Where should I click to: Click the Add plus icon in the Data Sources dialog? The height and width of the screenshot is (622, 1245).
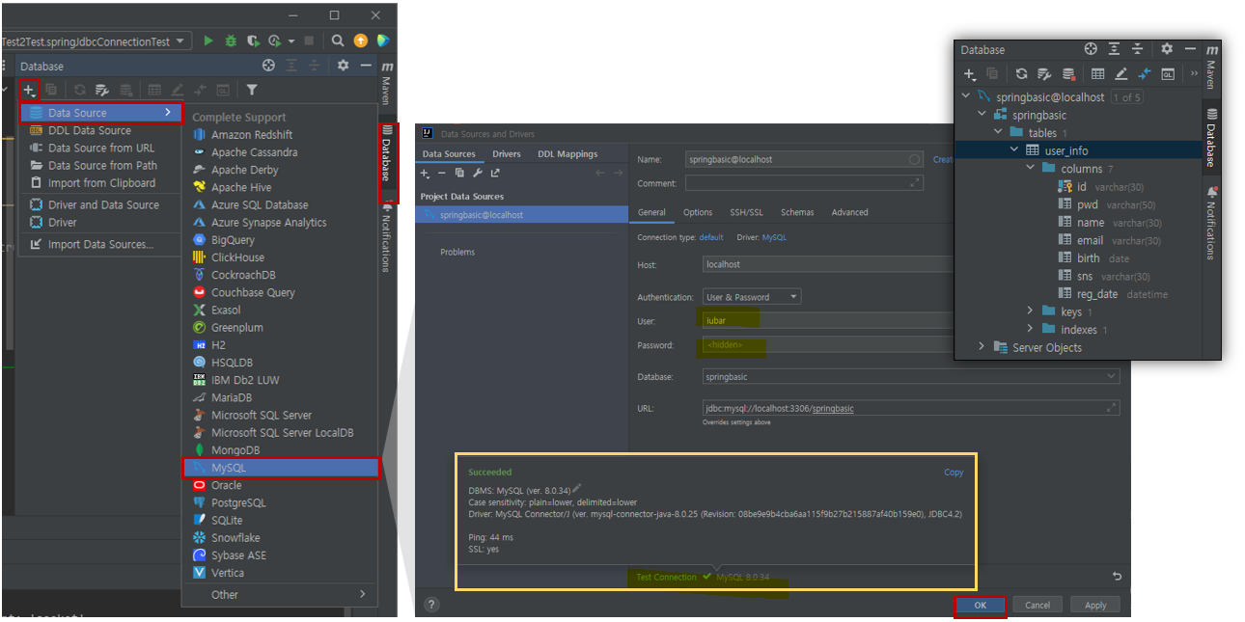point(426,174)
